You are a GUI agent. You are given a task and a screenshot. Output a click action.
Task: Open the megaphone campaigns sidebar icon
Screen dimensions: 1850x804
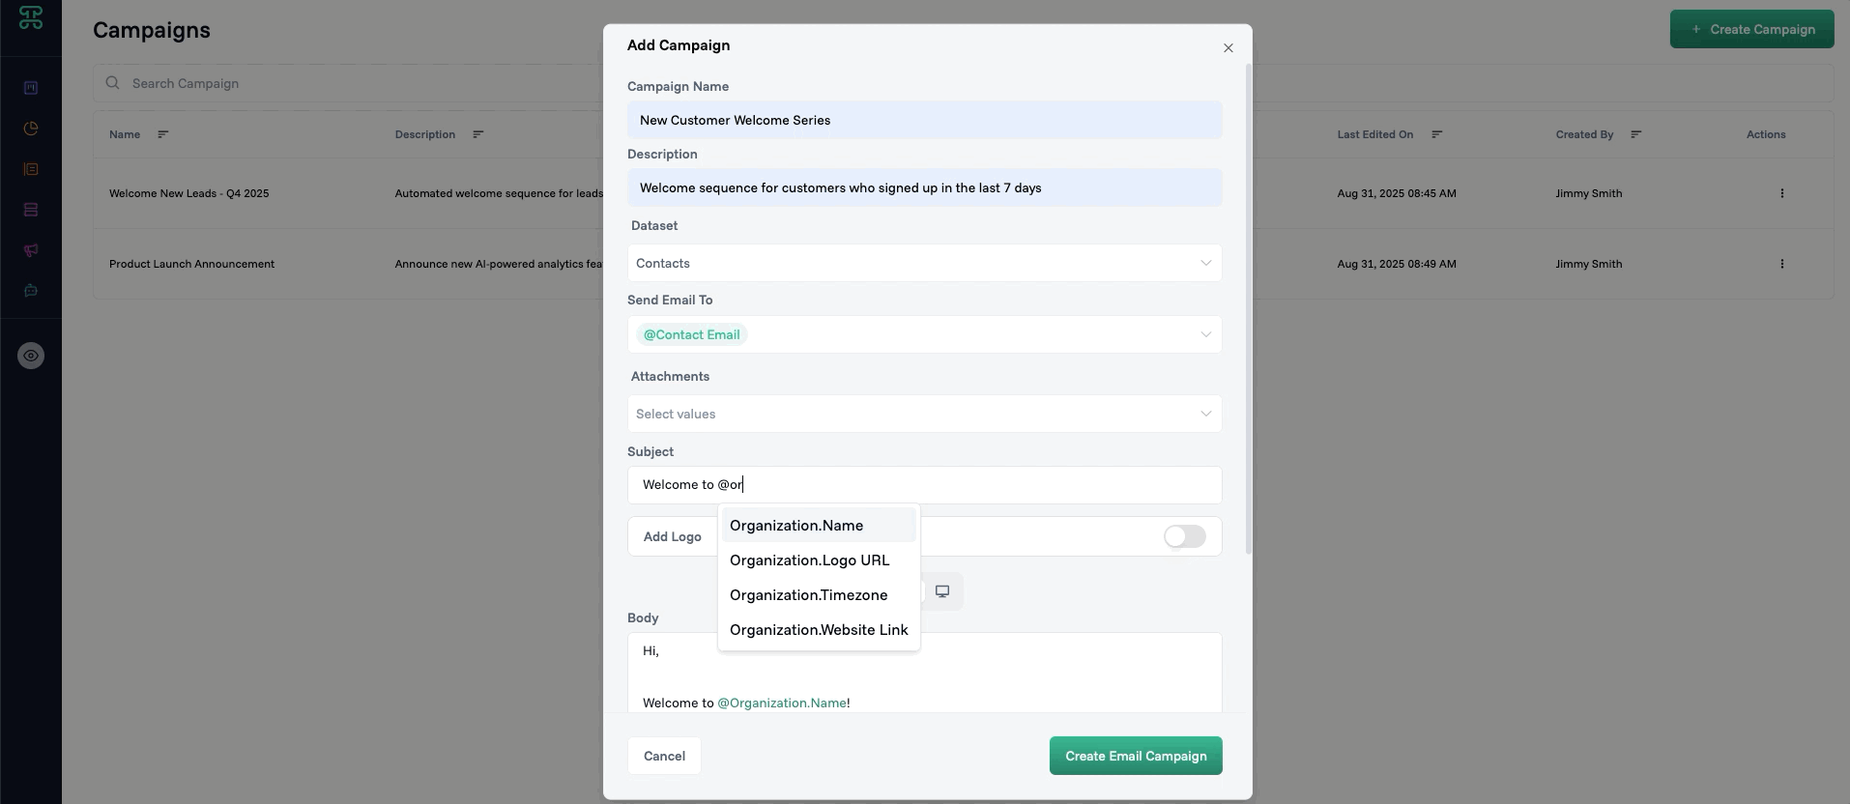tap(31, 250)
